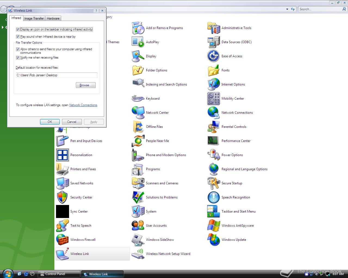This screenshot has height=278, width=348.
Task: Switch to Control Panel taskbar button
Action: click(x=59, y=274)
